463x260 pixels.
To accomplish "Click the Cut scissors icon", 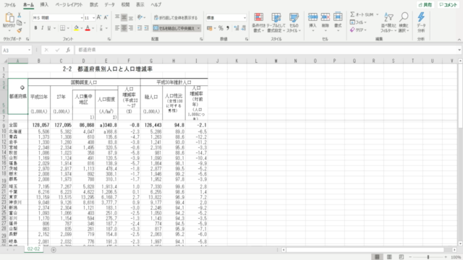I will click(x=20, y=15).
